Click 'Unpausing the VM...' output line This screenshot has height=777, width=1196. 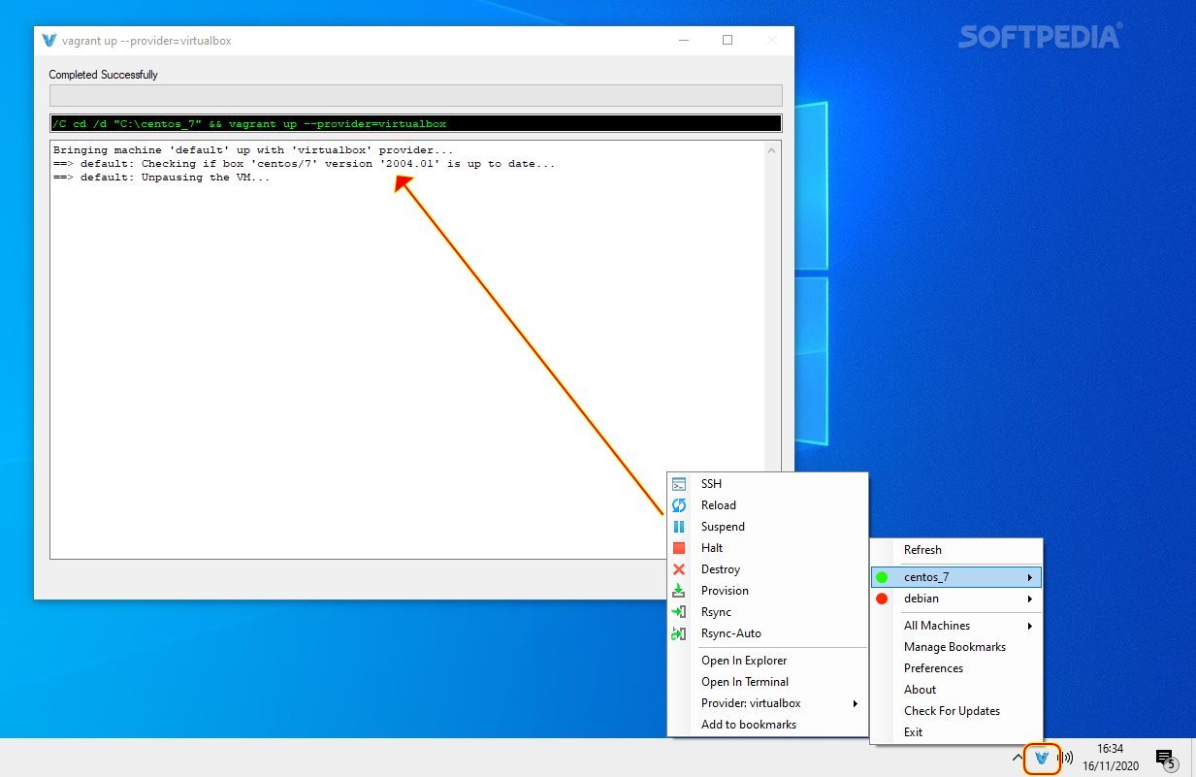click(162, 178)
